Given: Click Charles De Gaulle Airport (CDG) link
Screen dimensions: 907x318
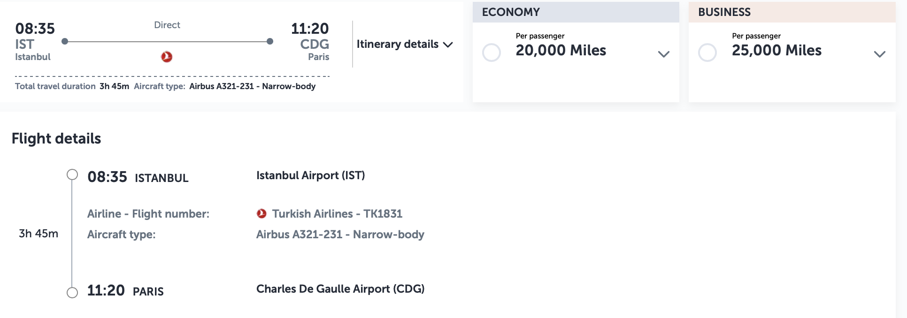Looking at the screenshot, I should (x=340, y=289).
